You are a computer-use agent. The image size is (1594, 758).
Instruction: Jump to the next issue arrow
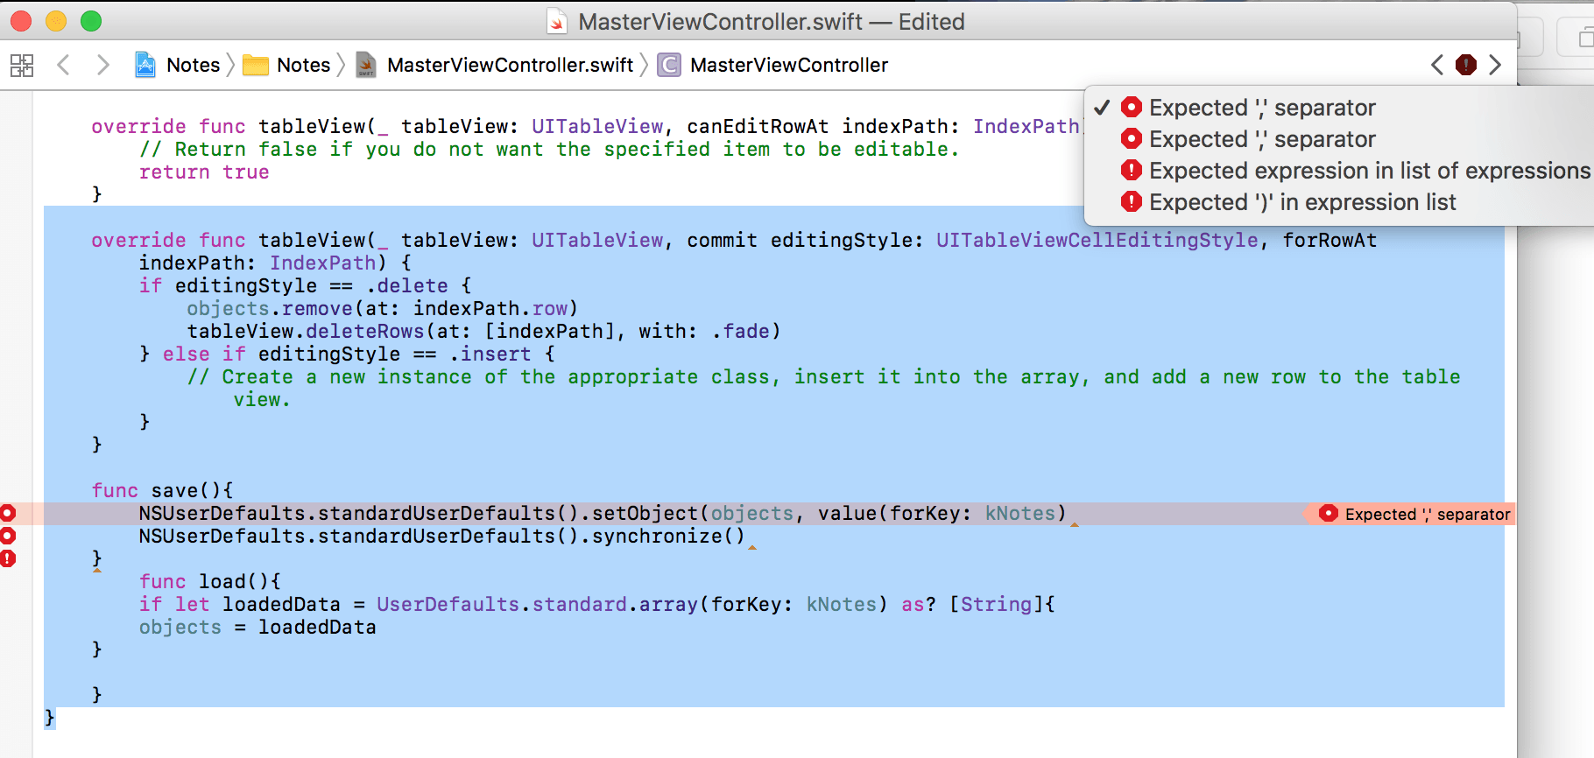coord(1495,65)
